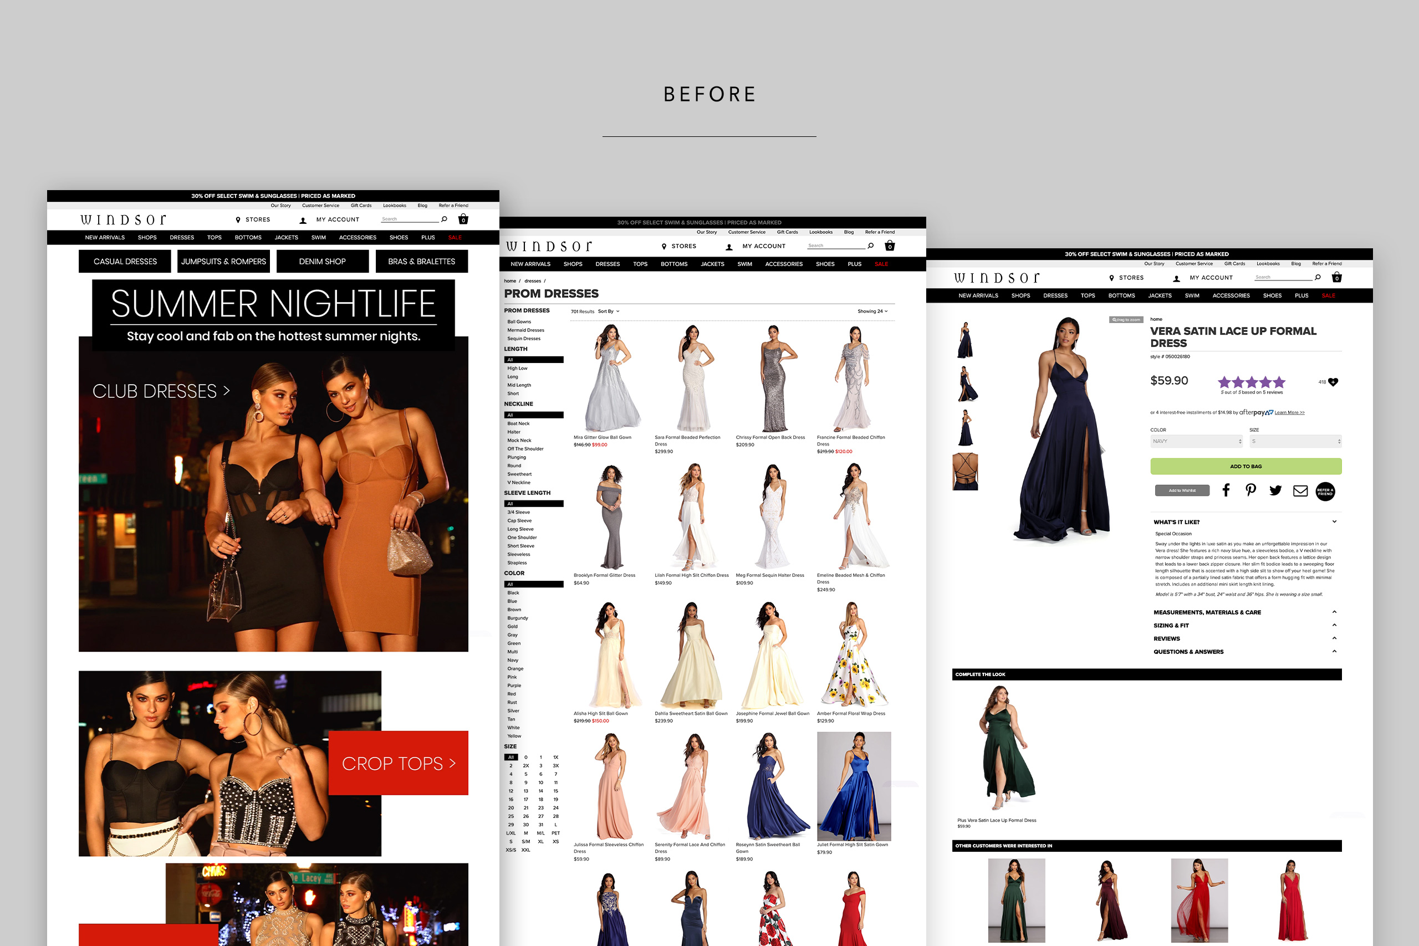Screen dimensions: 1419x946
Task: Select the Navy color filter
Action: [x=512, y=661]
